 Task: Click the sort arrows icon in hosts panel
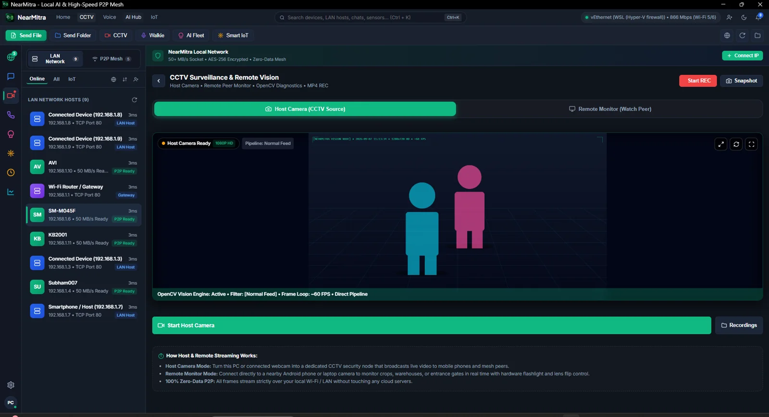(x=124, y=79)
